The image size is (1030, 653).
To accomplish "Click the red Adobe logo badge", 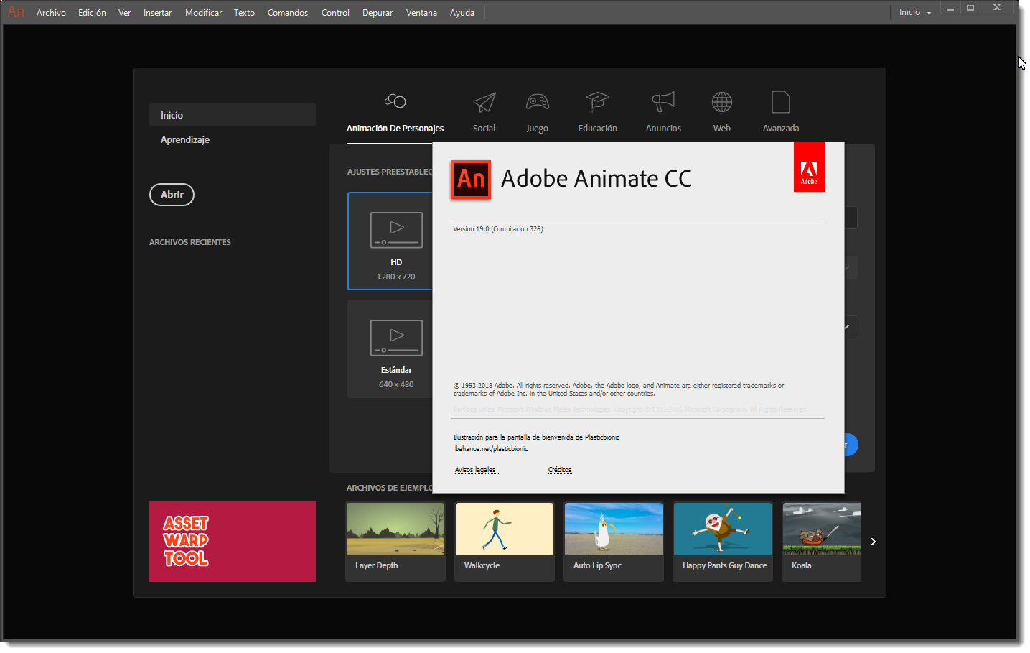I will (809, 167).
